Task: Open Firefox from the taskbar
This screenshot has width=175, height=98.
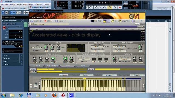Action: pos(55,95)
